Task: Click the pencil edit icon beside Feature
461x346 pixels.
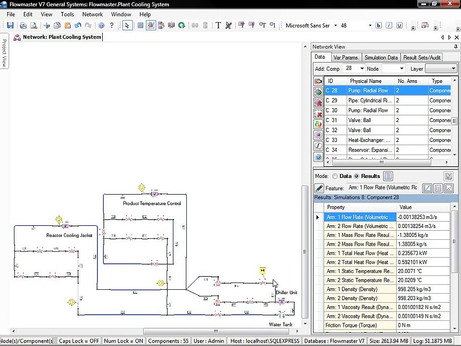Action: (x=319, y=188)
